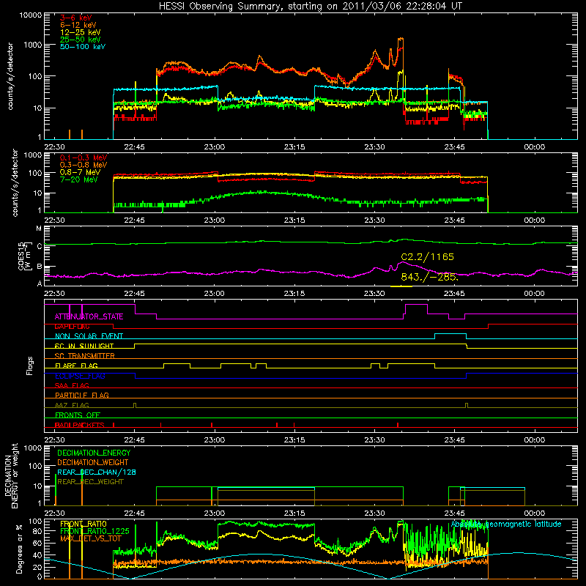Select the 12-25 keV legend label
Screen dimensions: 586x586
[x=81, y=32]
